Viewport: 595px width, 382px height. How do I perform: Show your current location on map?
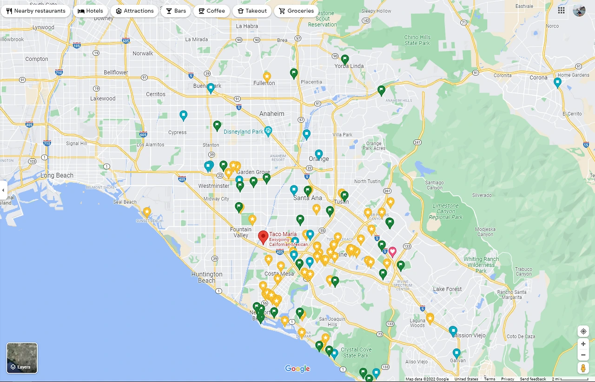[583, 331]
